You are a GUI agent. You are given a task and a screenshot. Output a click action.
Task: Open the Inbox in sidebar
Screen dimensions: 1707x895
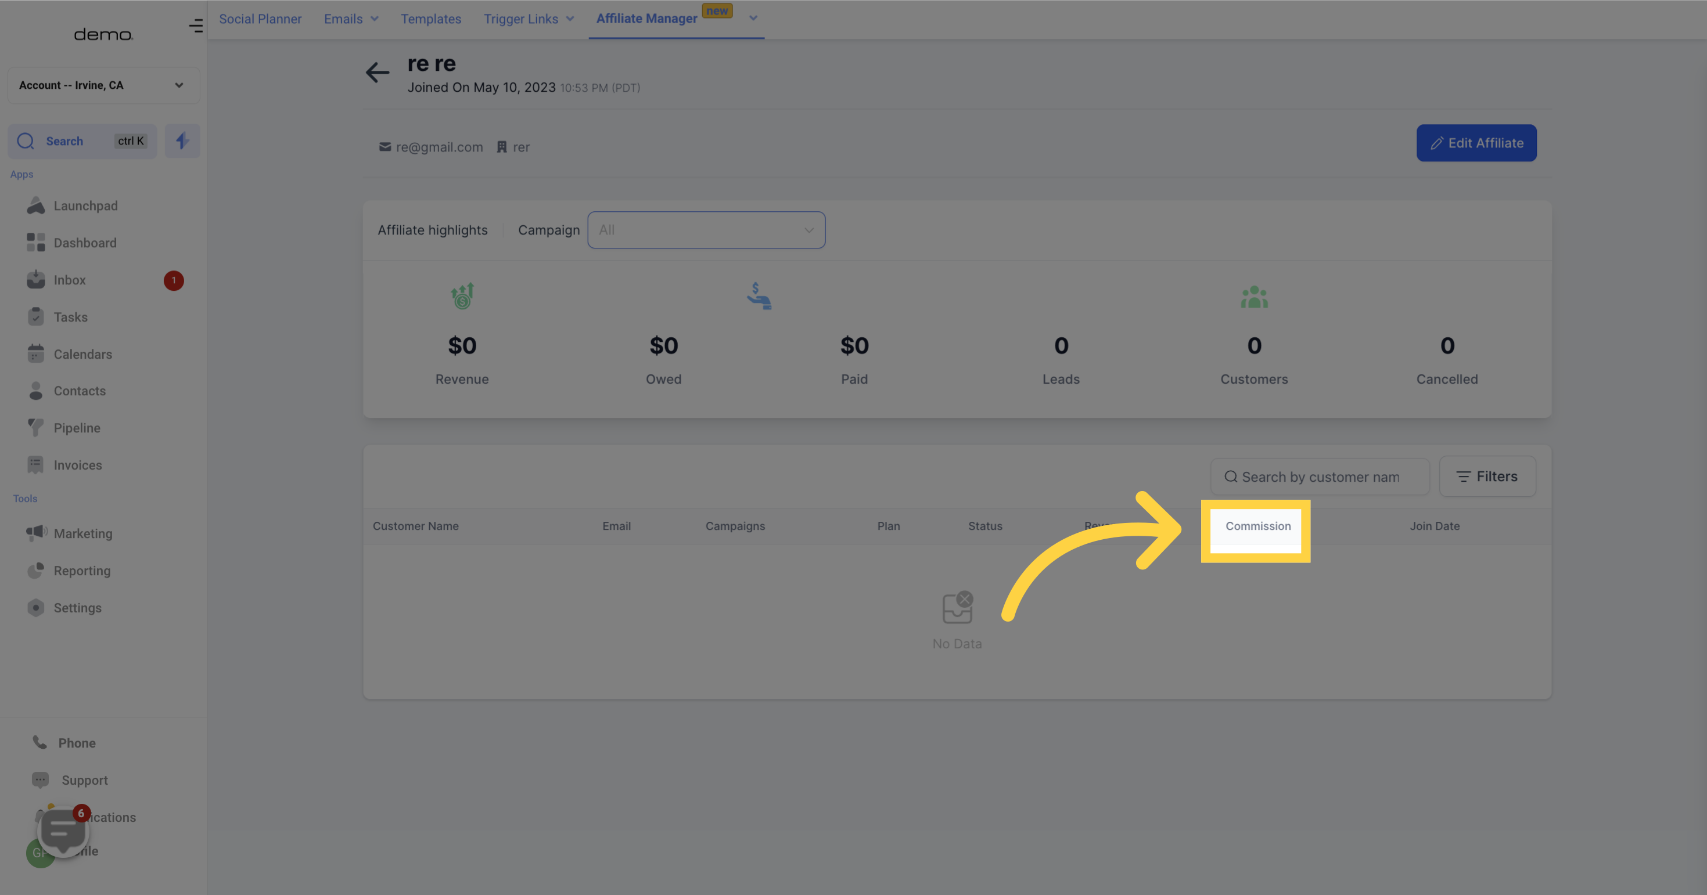(x=70, y=280)
